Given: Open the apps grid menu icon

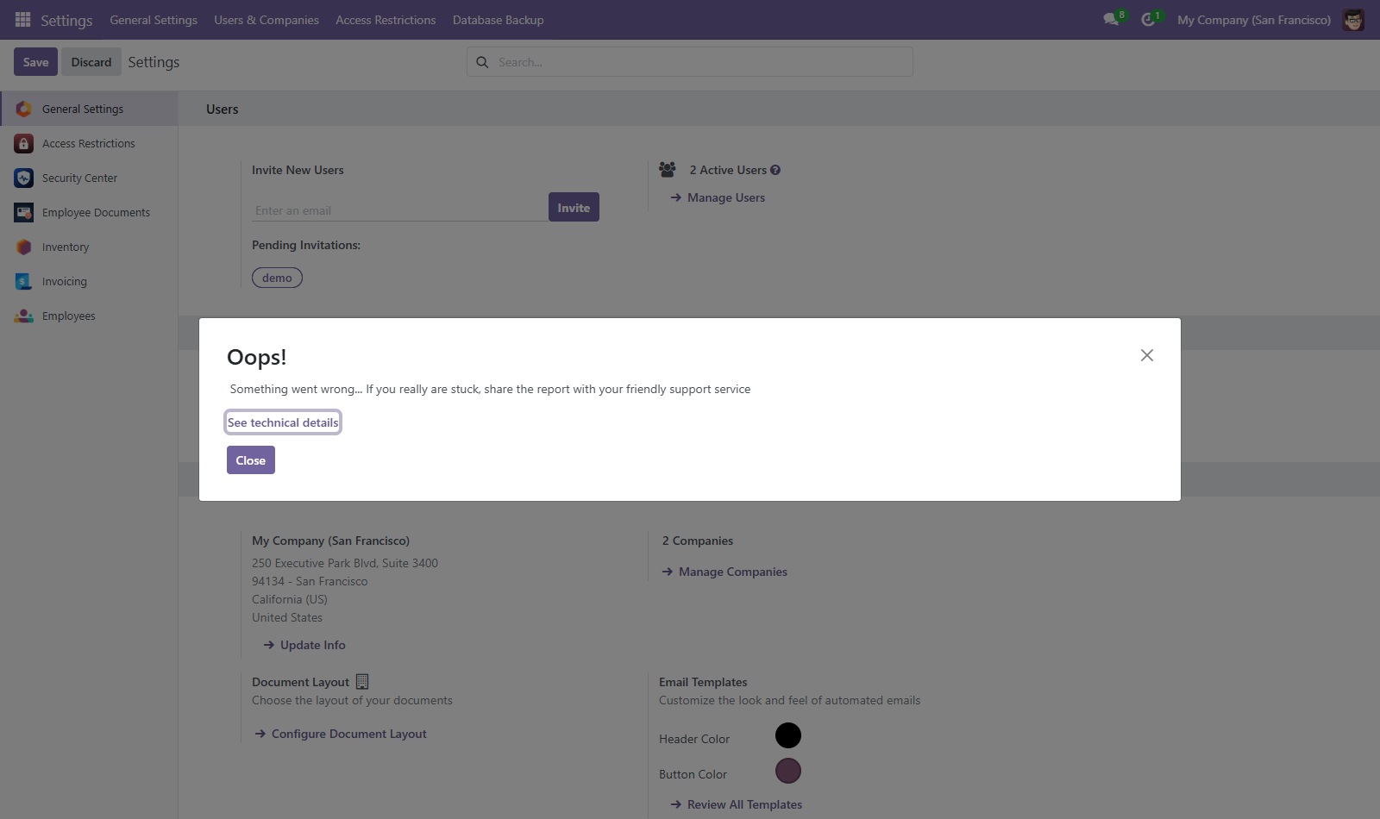Looking at the screenshot, I should click(23, 19).
